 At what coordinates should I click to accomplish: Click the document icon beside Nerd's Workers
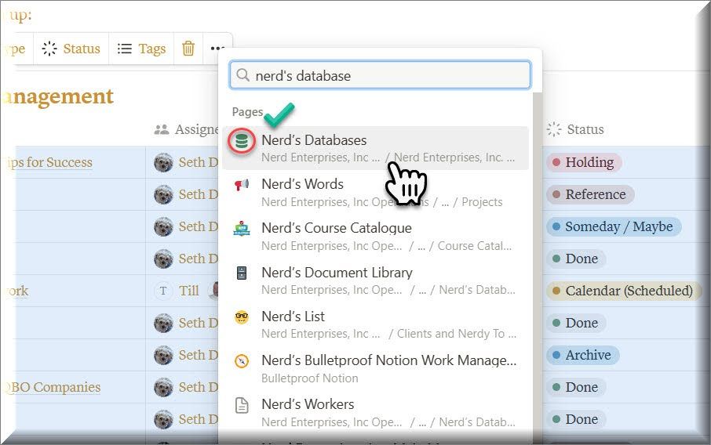(242, 405)
